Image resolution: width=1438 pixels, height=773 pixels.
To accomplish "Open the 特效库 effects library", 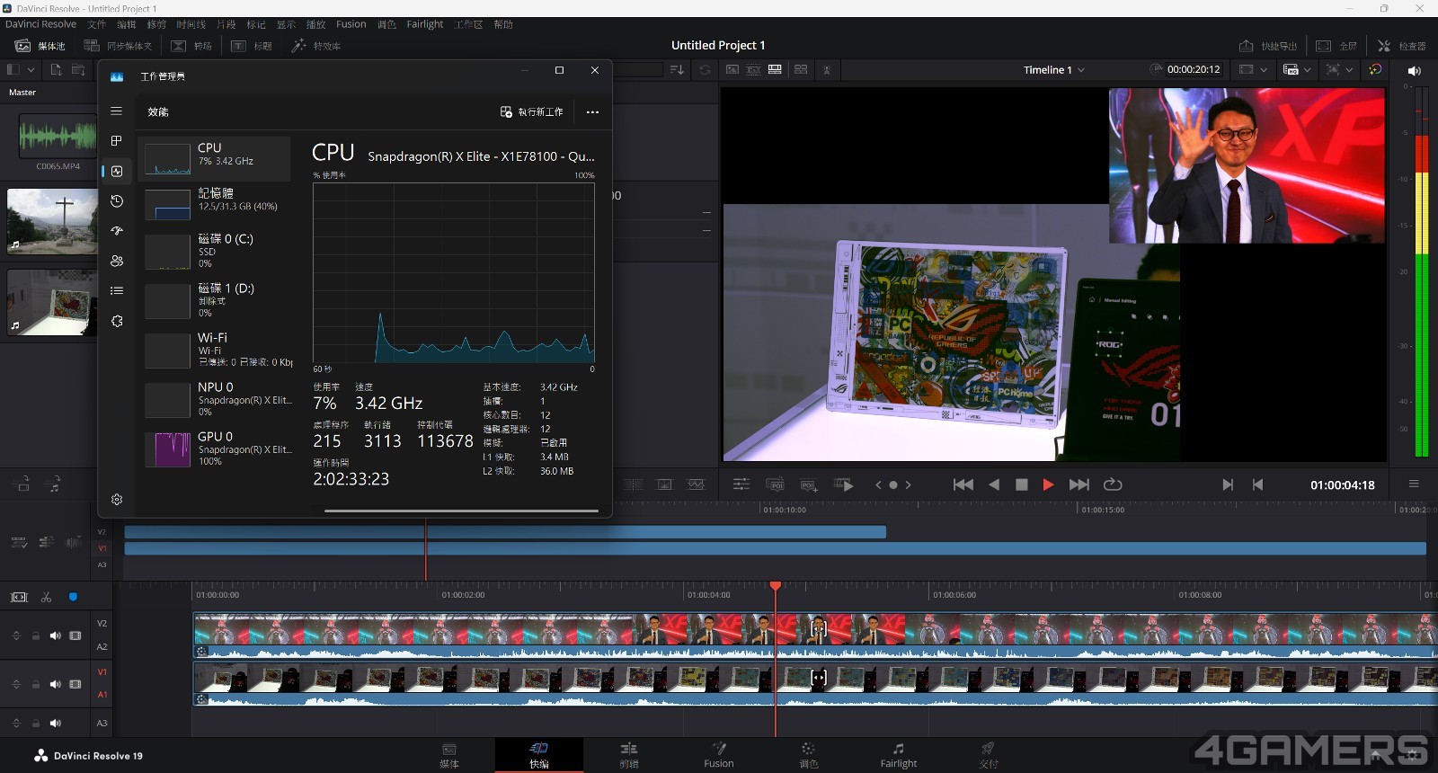I will point(316,46).
